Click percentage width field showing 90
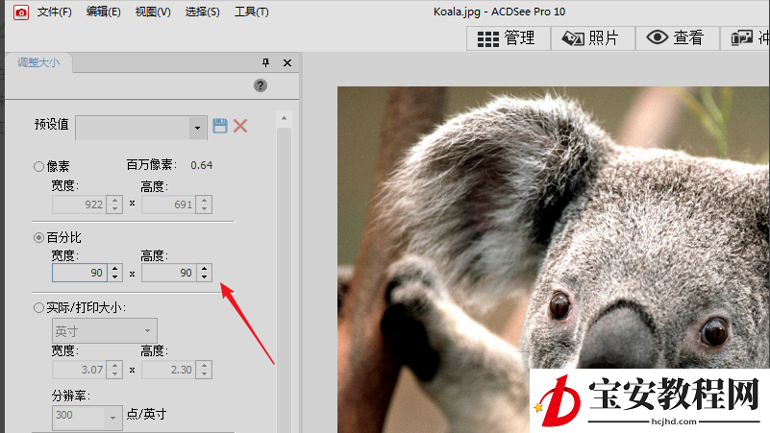 [79, 273]
